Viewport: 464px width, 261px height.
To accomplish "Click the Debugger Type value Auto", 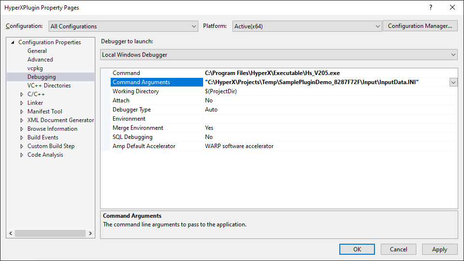I will click(x=211, y=110).
